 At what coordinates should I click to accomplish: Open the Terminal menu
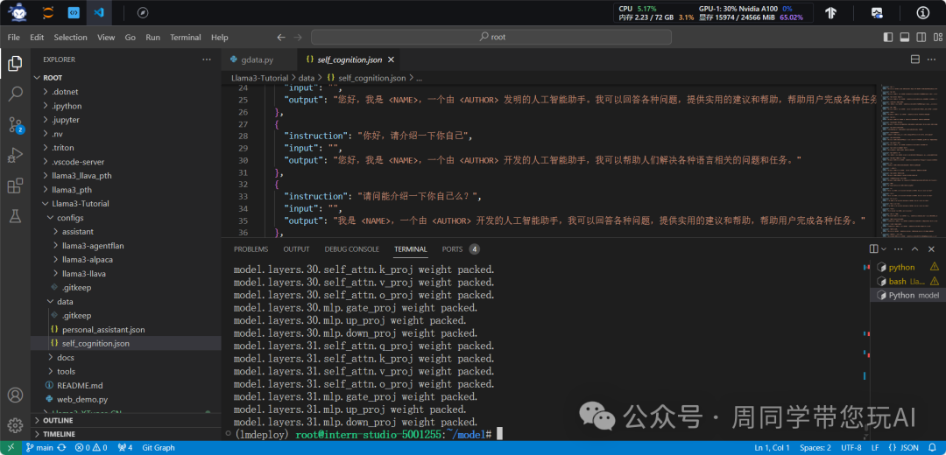[185, 38]
